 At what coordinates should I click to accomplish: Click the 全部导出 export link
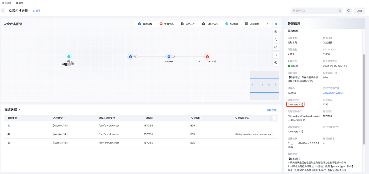271,110
